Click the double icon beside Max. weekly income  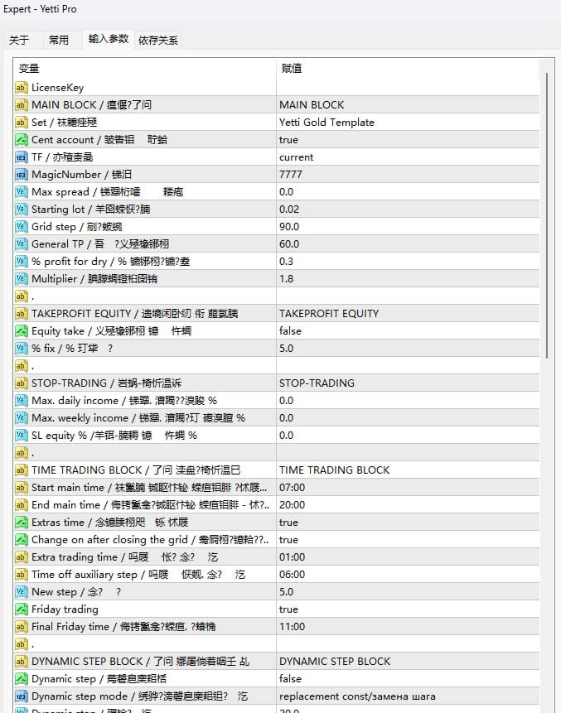22,418
